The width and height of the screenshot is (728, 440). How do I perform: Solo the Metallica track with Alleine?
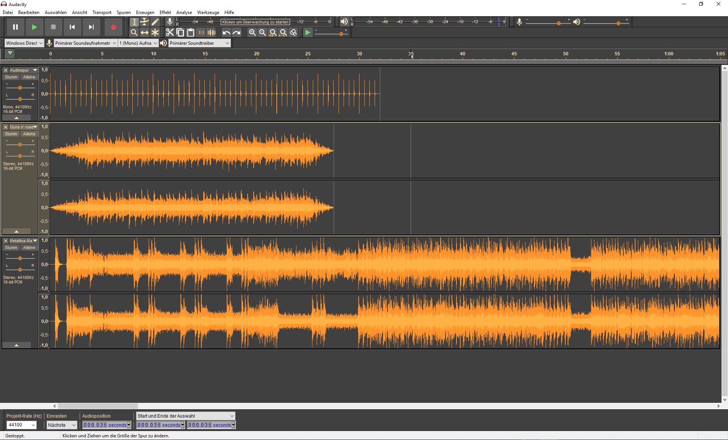pyautogui.click(x=29, y=247)
